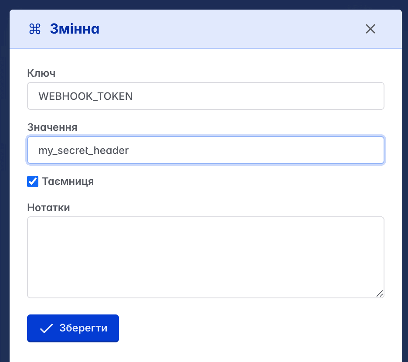This screenshot has height=362, width=408.
Task: Toggle the Таємниця checkbox
Action: (33, 181)
